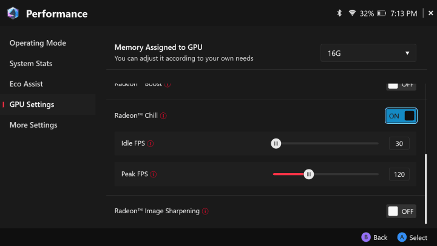Click the Wi-Fi signal icon

tap(352, 13)
